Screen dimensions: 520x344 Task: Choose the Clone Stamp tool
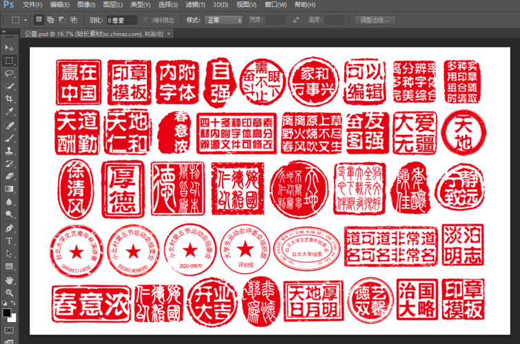tap(10, 150)
